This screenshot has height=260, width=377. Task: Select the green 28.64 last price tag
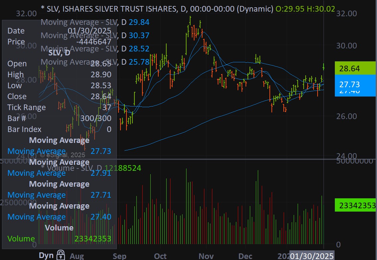coord(355,68)
